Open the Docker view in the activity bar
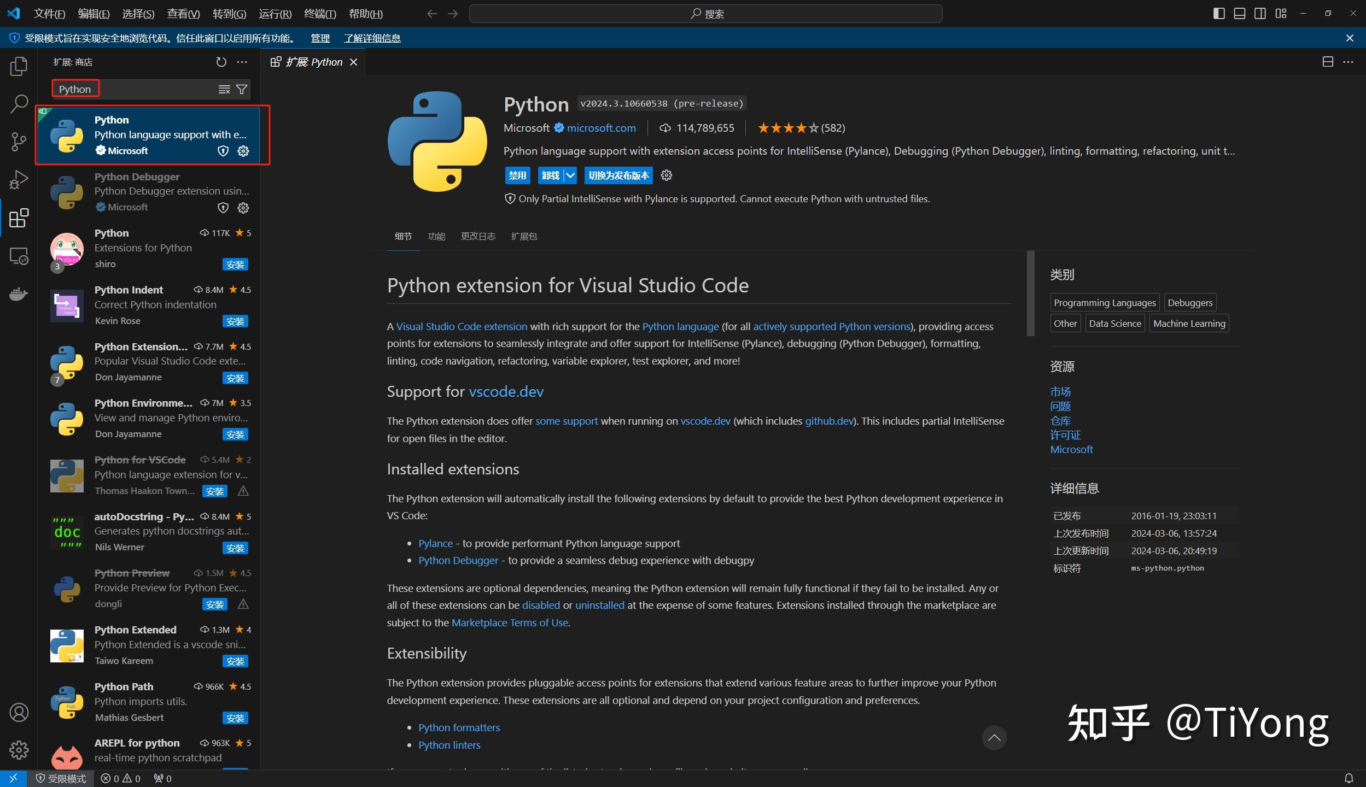Image resolution: width=1366 pixels, height=787 pixels. 20,294
